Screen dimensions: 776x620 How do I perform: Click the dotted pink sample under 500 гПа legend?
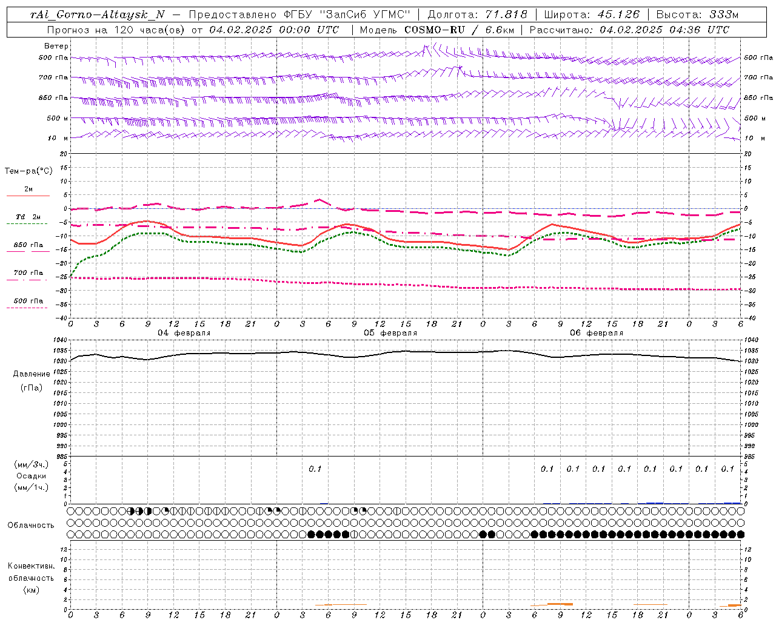[27, 308]
